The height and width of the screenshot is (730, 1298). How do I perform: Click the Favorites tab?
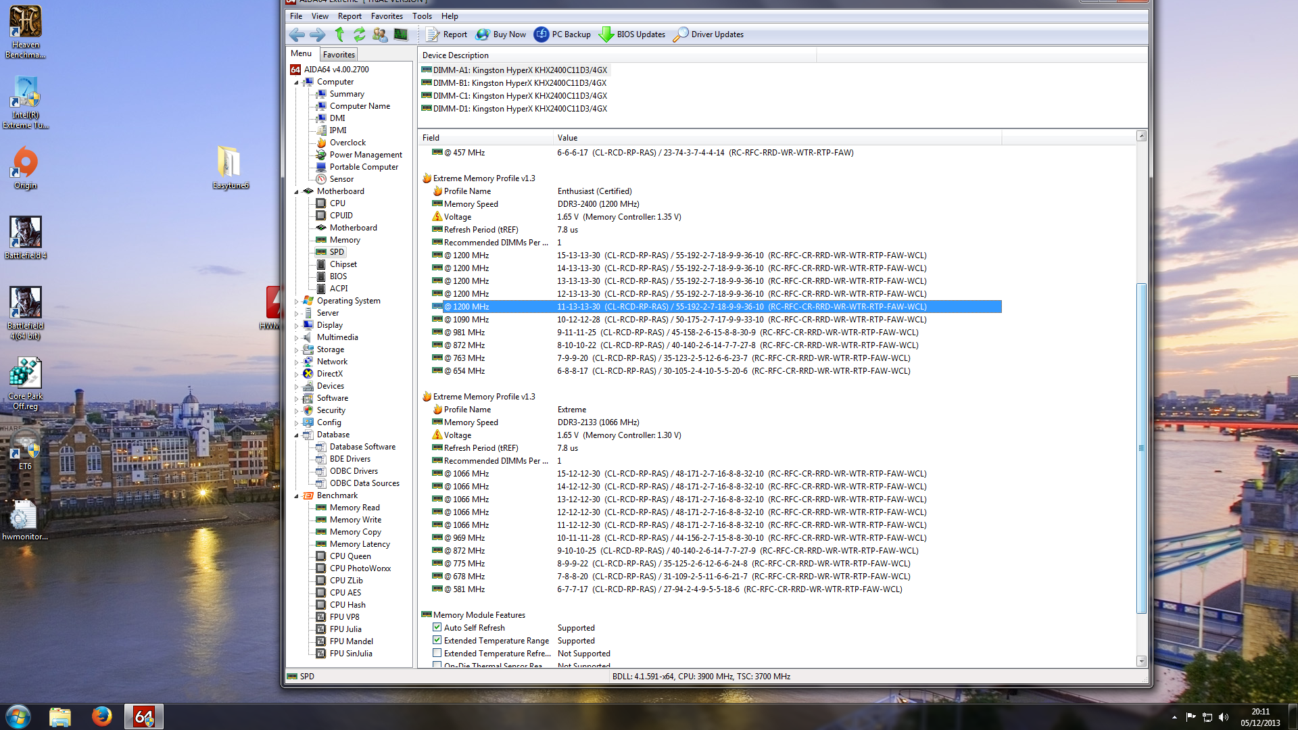[338, 54]
